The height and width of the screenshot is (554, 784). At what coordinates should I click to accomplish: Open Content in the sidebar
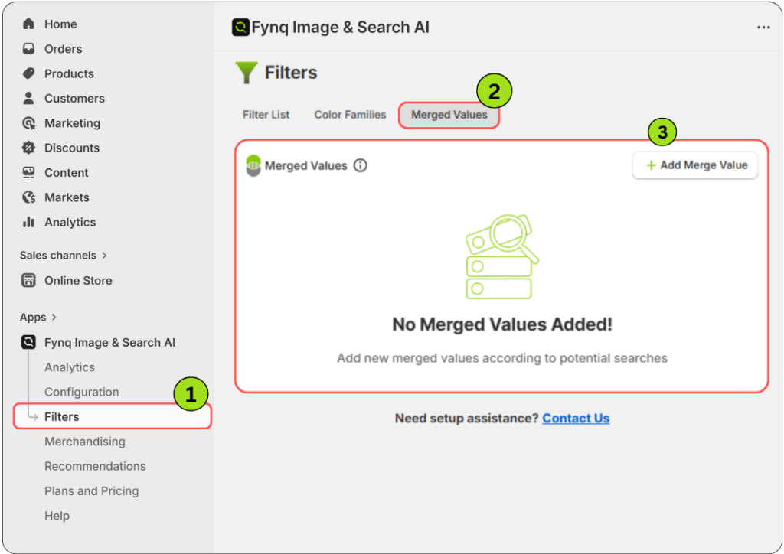point(66,173)
